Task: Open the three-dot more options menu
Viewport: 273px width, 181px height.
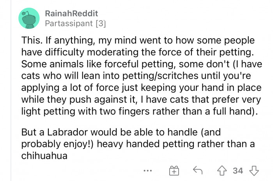Action: click(x=148, y=171)
